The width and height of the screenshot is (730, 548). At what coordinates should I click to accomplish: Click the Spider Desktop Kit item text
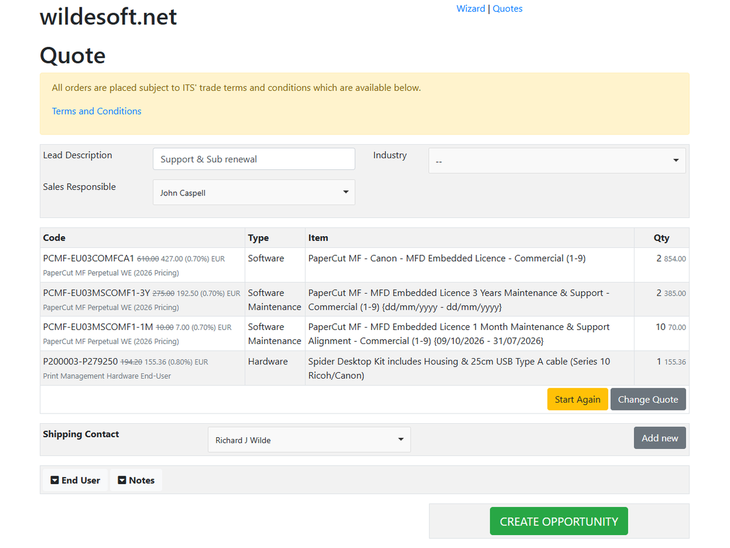click(x=459, y=368)
